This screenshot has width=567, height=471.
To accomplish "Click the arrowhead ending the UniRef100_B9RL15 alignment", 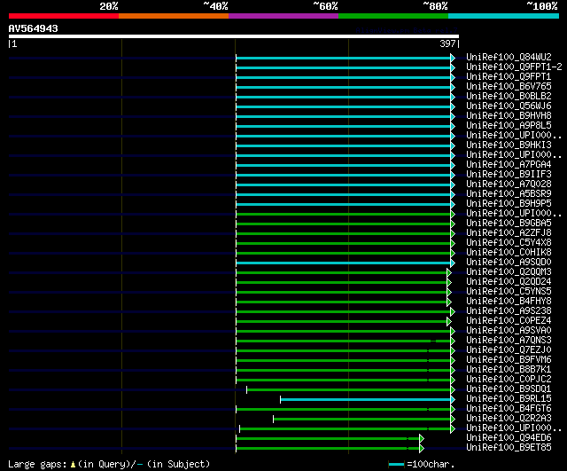I will (x=453, y=400).
